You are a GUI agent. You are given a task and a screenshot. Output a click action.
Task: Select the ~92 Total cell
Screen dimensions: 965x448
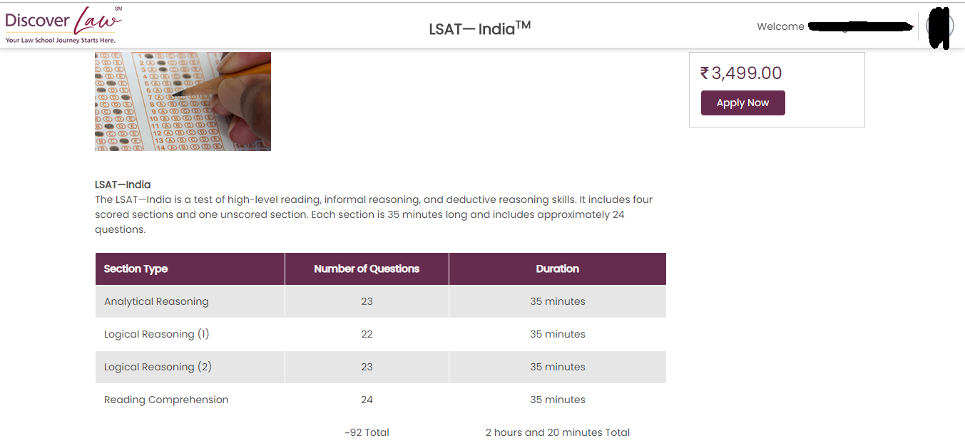click(x=366, y=432)
